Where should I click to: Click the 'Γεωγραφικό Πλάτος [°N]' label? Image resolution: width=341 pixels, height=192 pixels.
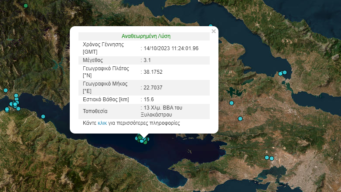(x=106, y=72)
